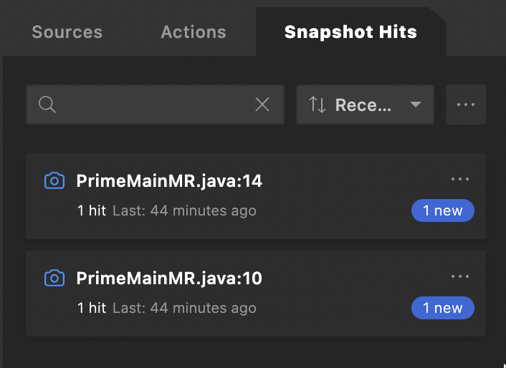Click the magnifier search icon
This screenshot has height=368, width=506.
tap(47, 105)
